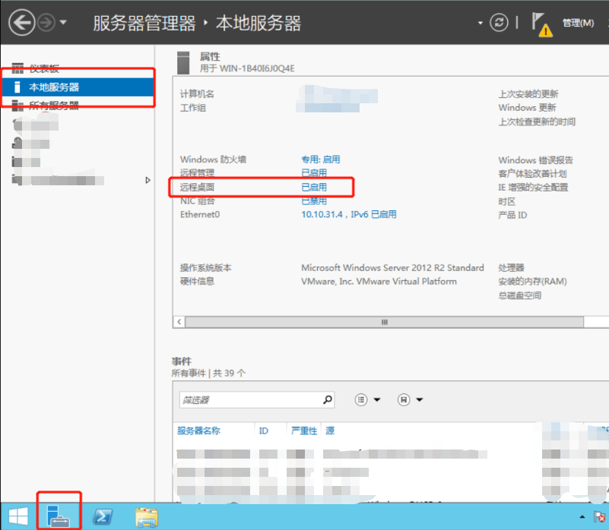Click Microsoft Windows Server 2012 R2 Standard text
Image resolution: width=609 pixels, height=530 pixels.
point(392,268)
